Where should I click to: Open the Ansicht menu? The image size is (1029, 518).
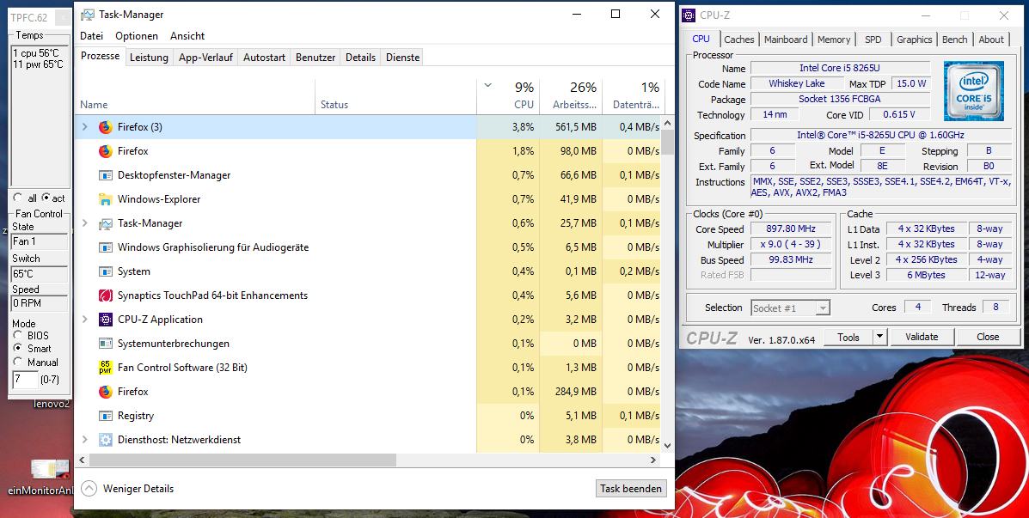[187, 36]
